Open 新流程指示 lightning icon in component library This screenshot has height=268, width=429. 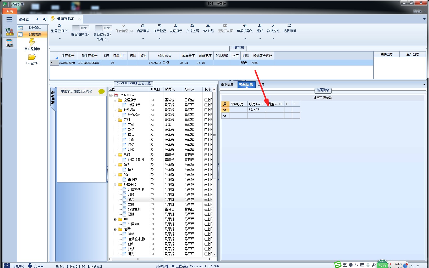click(x=32, y=42)
